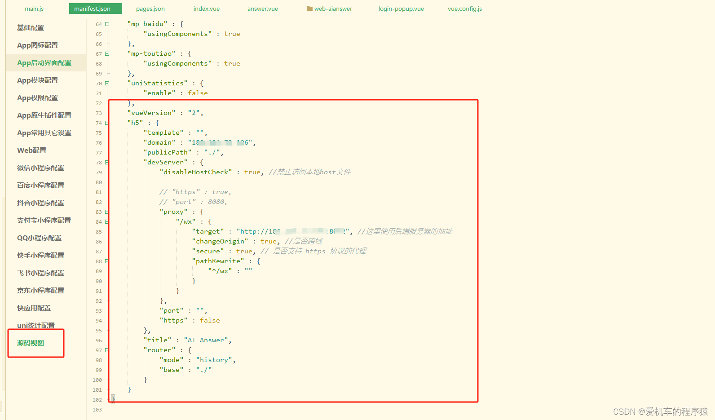
Task: Collapse the router block at line 97
Action: [x=107, y=350]
